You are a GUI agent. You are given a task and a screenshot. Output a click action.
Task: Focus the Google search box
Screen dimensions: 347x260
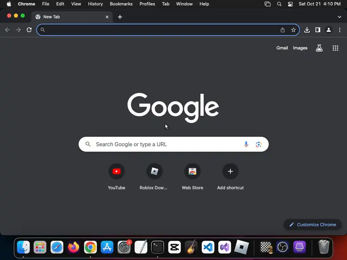click(173, 144)
